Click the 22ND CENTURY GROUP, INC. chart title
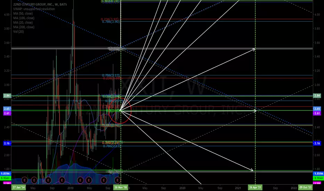The height and width of the screenshot is (191, 324). tap(40, 4)
